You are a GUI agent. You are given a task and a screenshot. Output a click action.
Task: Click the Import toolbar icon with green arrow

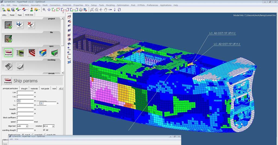17,9
